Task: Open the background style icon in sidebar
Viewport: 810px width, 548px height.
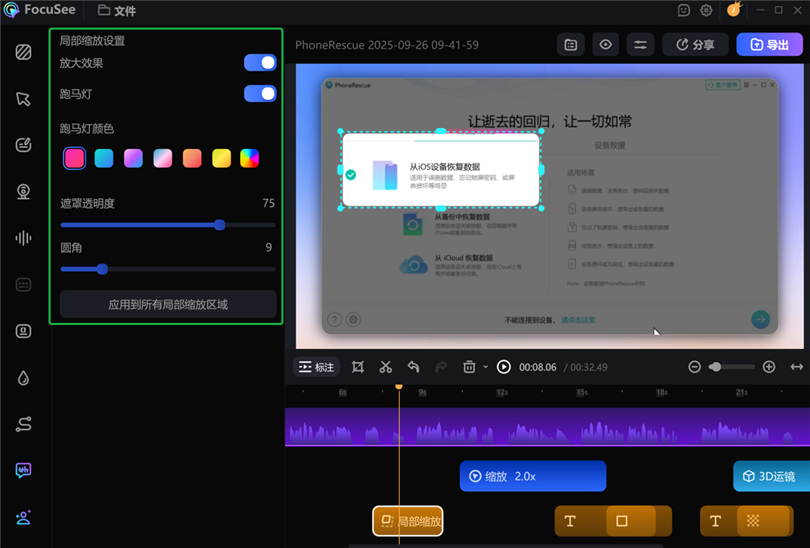Action: tap(23, 52)
